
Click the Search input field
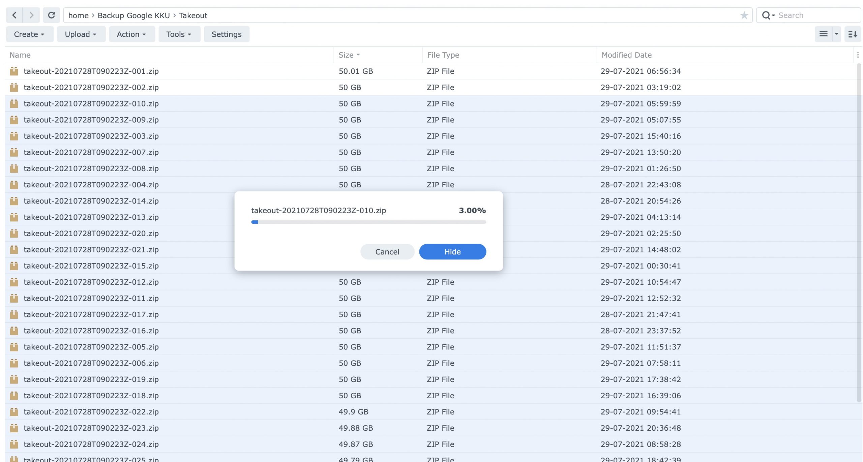(816, 16)
